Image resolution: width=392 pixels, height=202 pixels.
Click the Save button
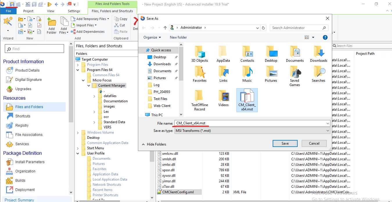point(285,143)
